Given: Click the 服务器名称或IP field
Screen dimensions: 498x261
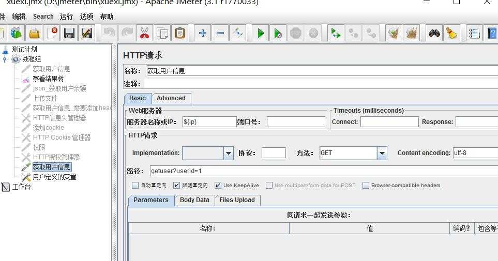Looking at the screenshot, I should coord(209,122).
